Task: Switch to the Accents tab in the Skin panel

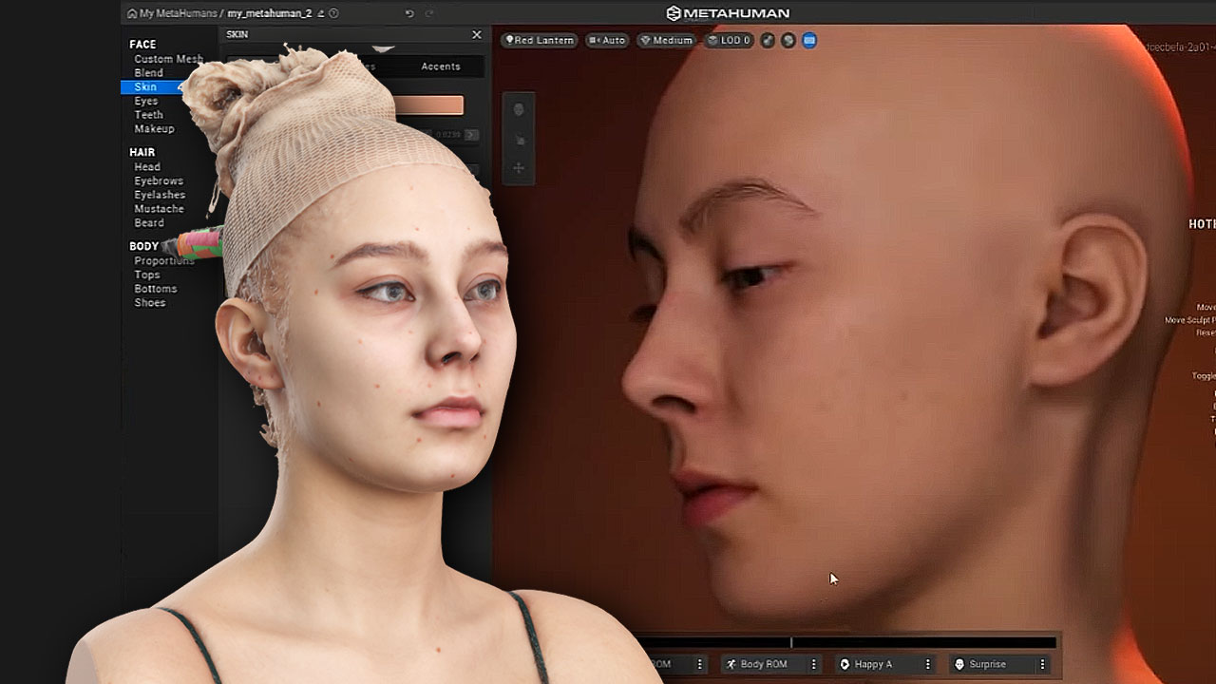Action: 439,66
